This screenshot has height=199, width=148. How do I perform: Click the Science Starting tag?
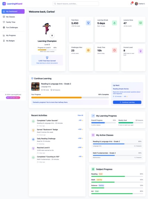tap(101, 185)
